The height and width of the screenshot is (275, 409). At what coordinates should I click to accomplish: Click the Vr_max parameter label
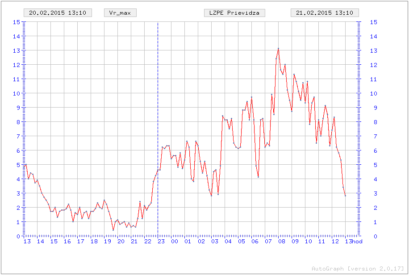(120, 12)
